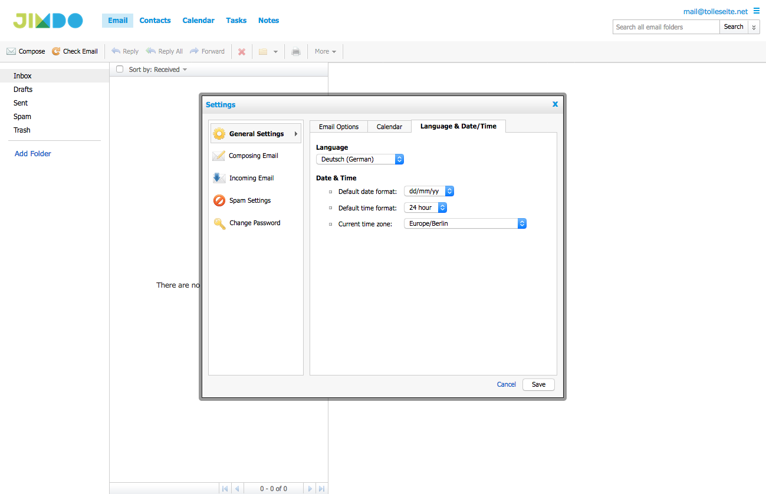The width and height of the screenshot is (766, 494).
Task: Select Language & Date/Time tab
Action: tap(458, 126)
